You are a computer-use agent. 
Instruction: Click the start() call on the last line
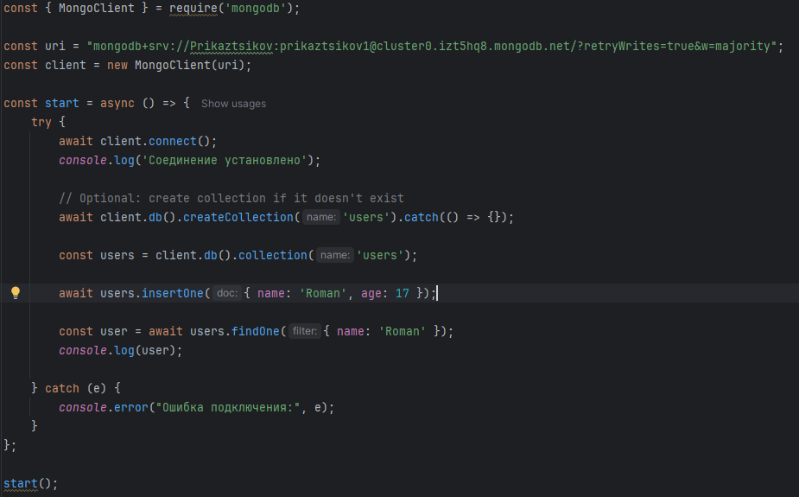click(x=20, y=483)
